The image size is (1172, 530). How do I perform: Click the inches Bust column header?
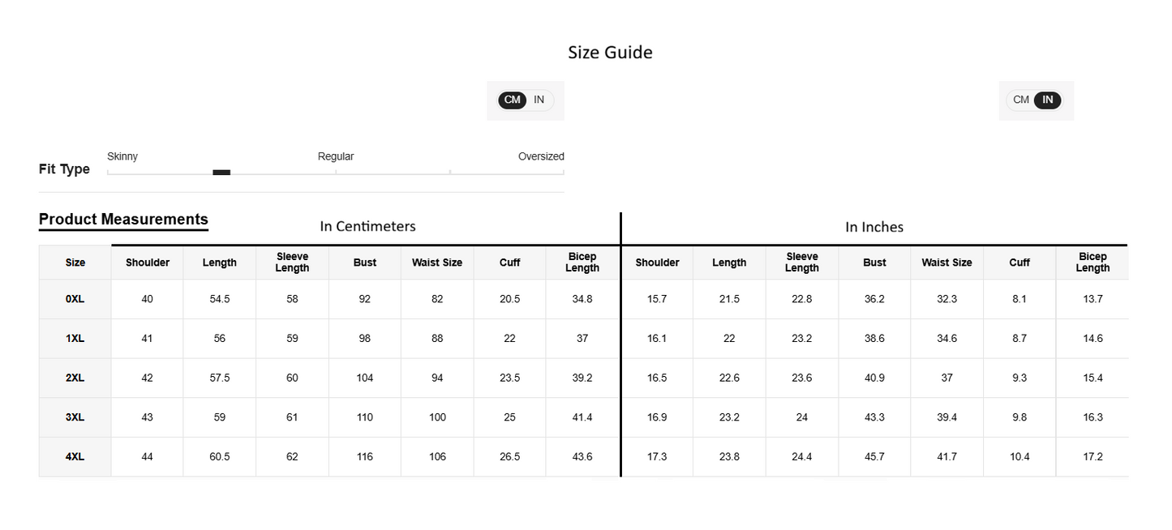(874, 263)
